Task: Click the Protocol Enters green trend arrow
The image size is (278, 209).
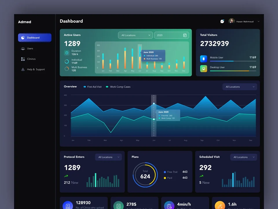Action: tap(66, 176)
